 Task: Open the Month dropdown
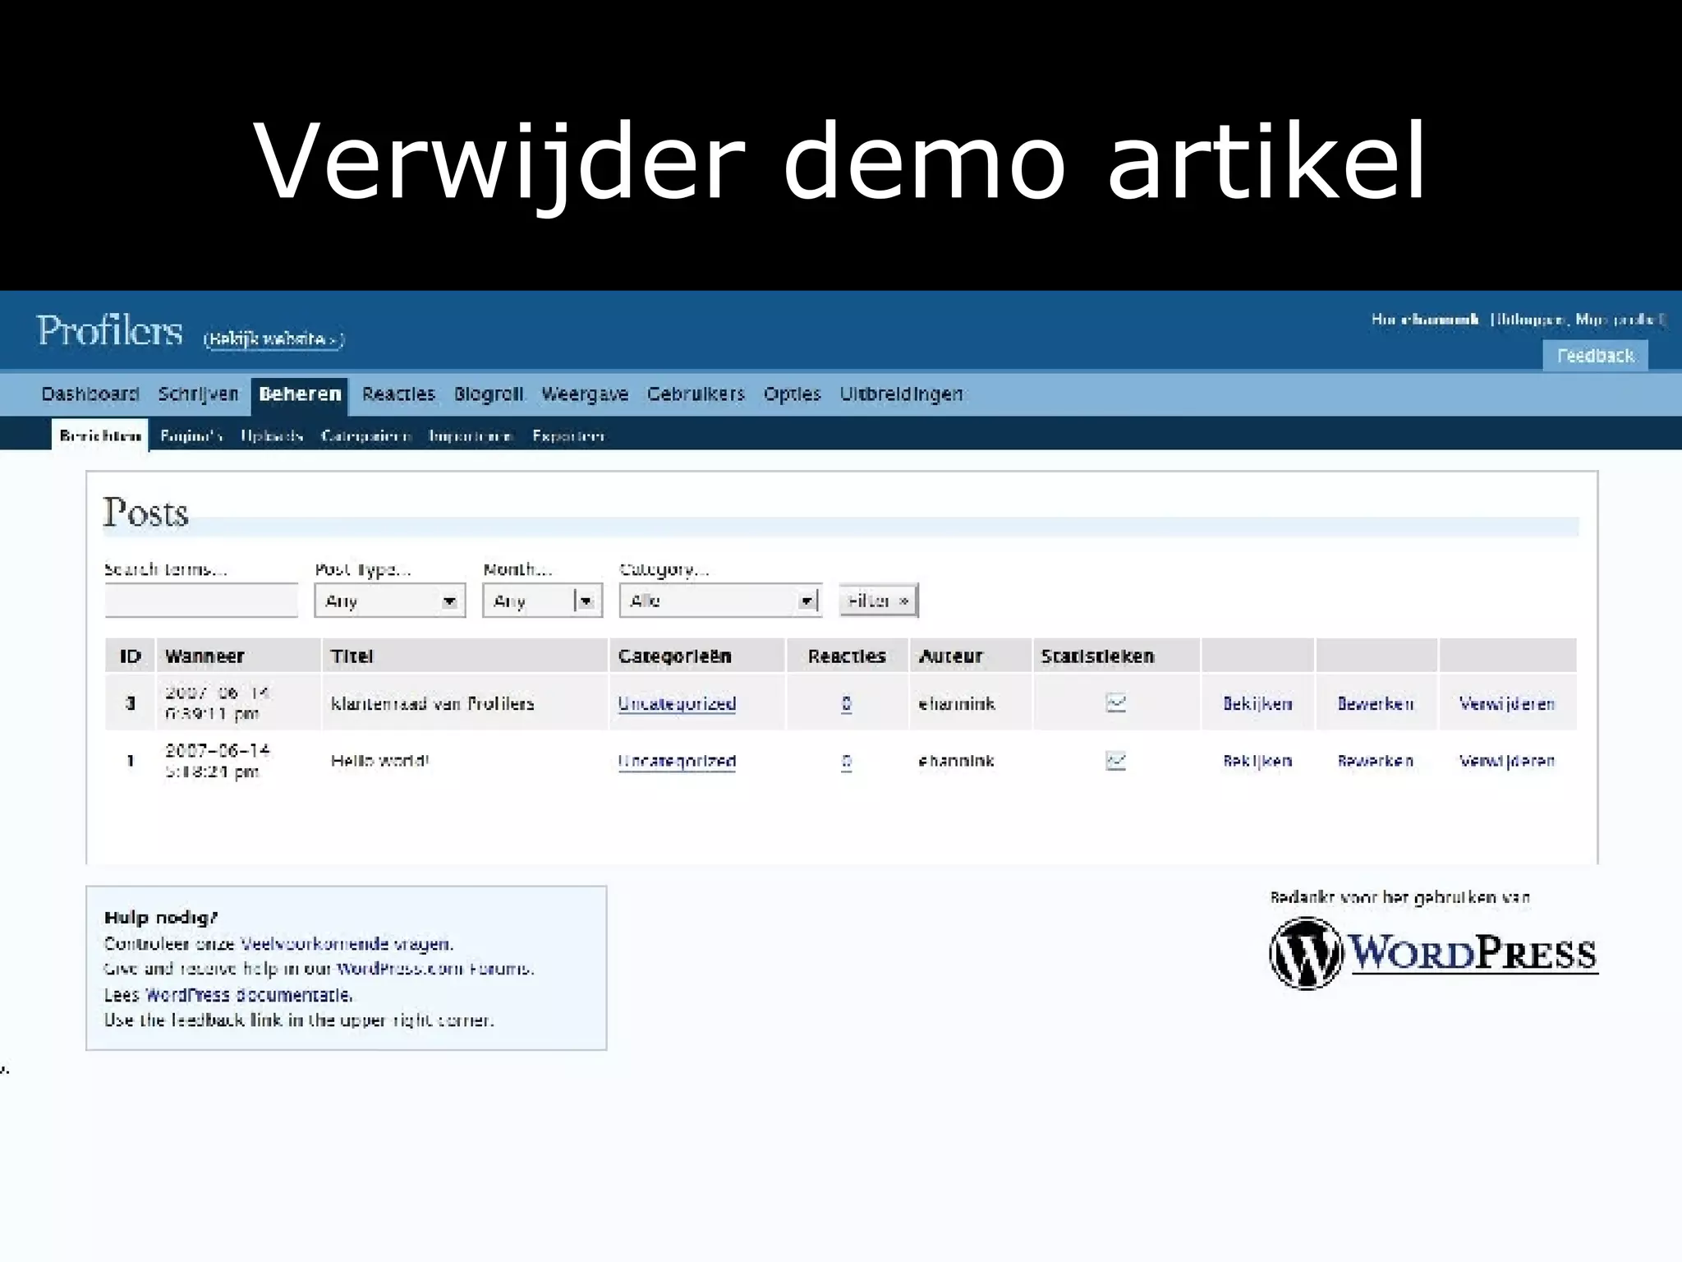(x=542, y=601)
